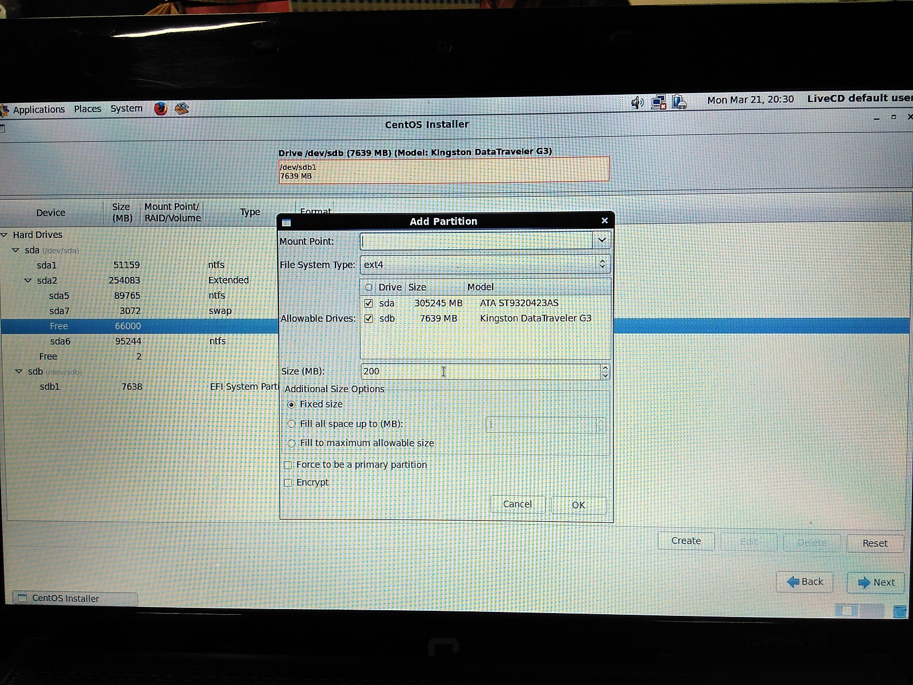The height and width of the screenshot is (685, 913).
Task: Toggle the sdb drive checkbox
Action: pos(369,319)
